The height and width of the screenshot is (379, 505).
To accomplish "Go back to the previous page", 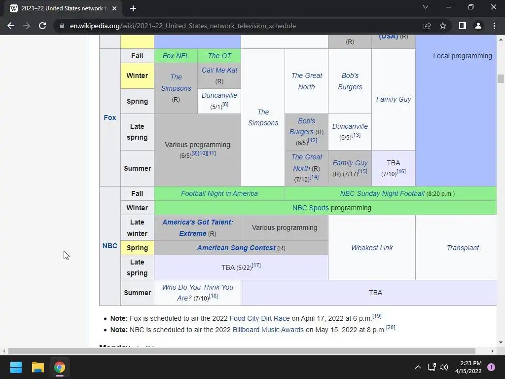I will click(x=11, y=26).
